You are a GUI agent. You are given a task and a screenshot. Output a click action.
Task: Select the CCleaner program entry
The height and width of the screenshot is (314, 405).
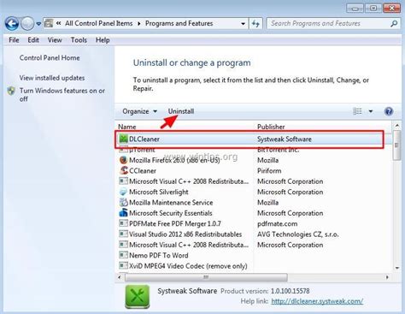coord(143,171)
